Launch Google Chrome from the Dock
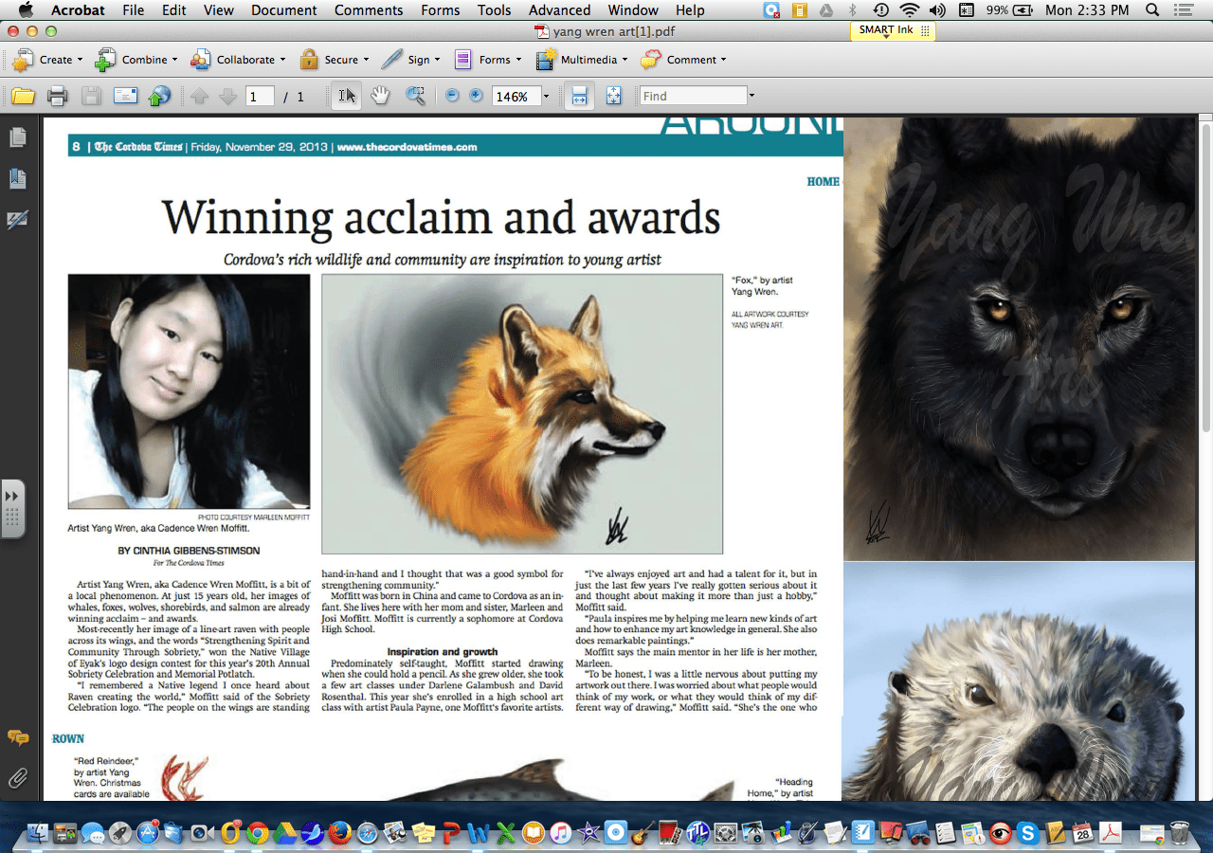The image size is (1213, 853). click(x=257, y=833)
